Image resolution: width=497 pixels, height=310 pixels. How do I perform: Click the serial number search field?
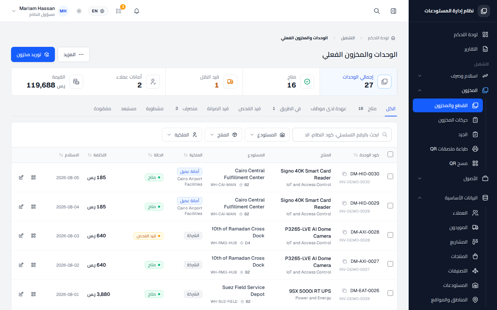tap(342, 135)
